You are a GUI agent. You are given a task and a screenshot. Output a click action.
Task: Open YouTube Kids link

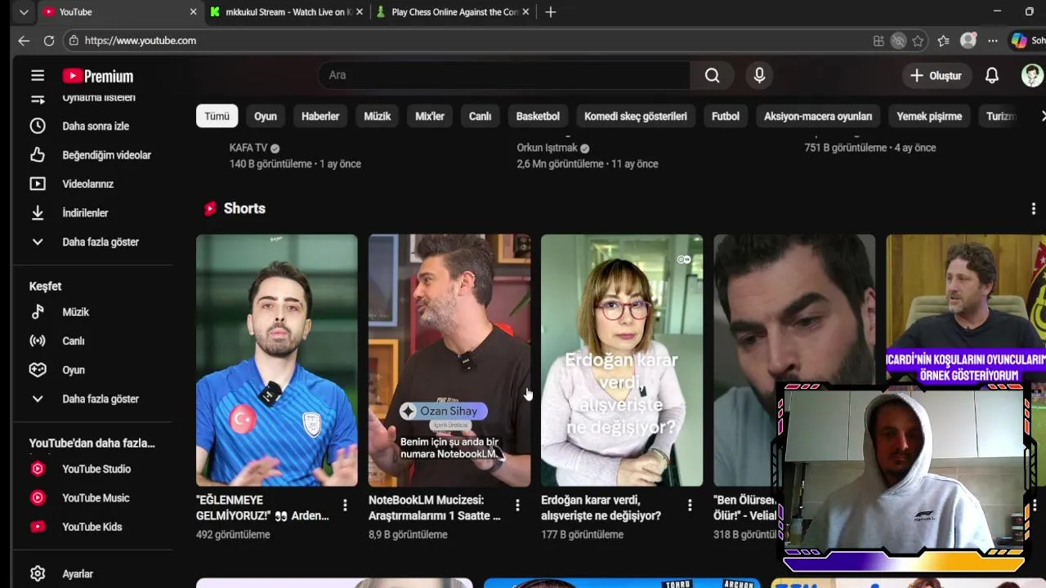point(92,527)
